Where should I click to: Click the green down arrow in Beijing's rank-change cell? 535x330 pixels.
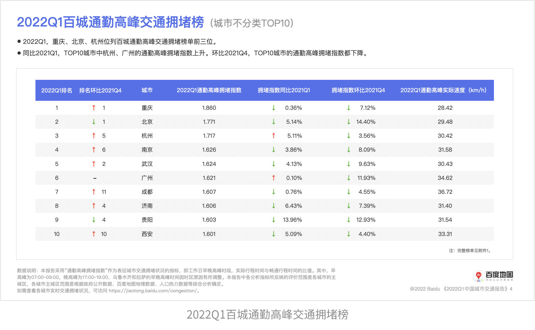(94, 122)
